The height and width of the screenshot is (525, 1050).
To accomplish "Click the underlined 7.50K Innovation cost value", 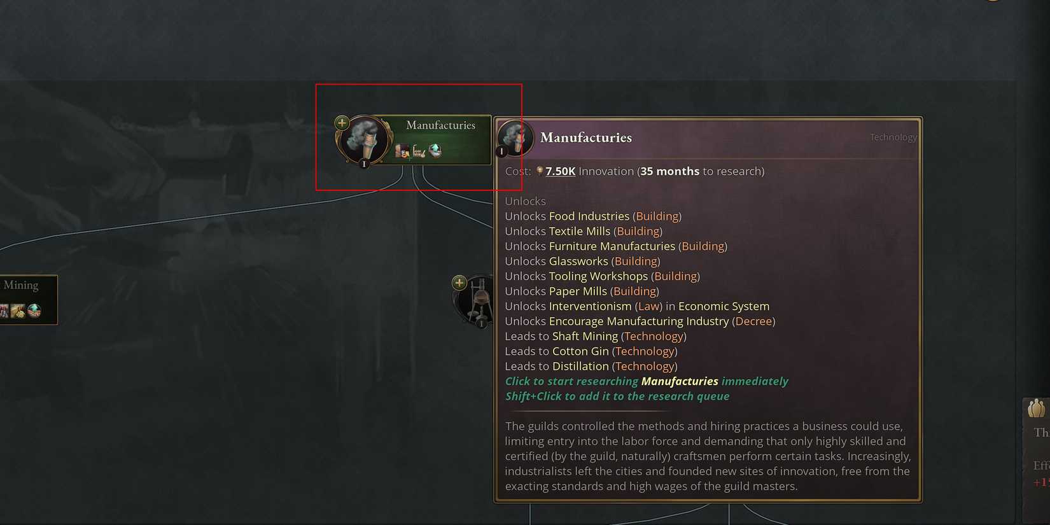I will tap(560, 171).
